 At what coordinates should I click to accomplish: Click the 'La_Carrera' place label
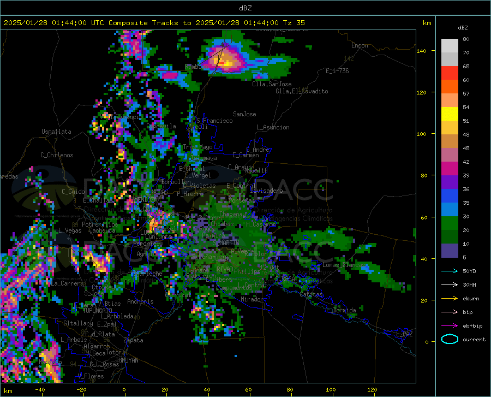[67, 283]
